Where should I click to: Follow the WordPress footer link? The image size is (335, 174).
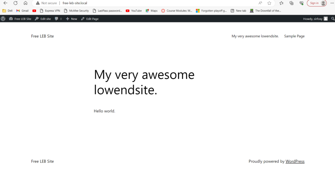coord(295,161)
